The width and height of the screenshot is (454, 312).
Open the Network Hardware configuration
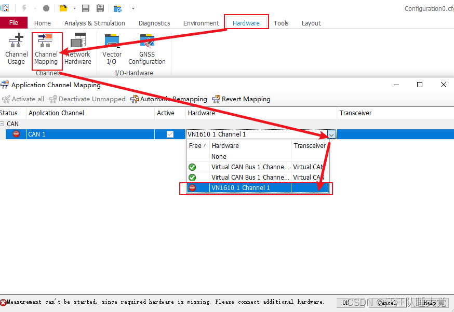(x=78, y=49)
